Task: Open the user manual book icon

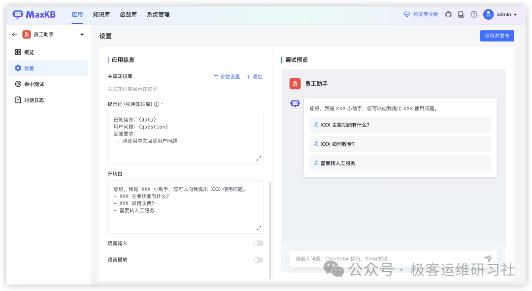Action: [x=461, y=15]
